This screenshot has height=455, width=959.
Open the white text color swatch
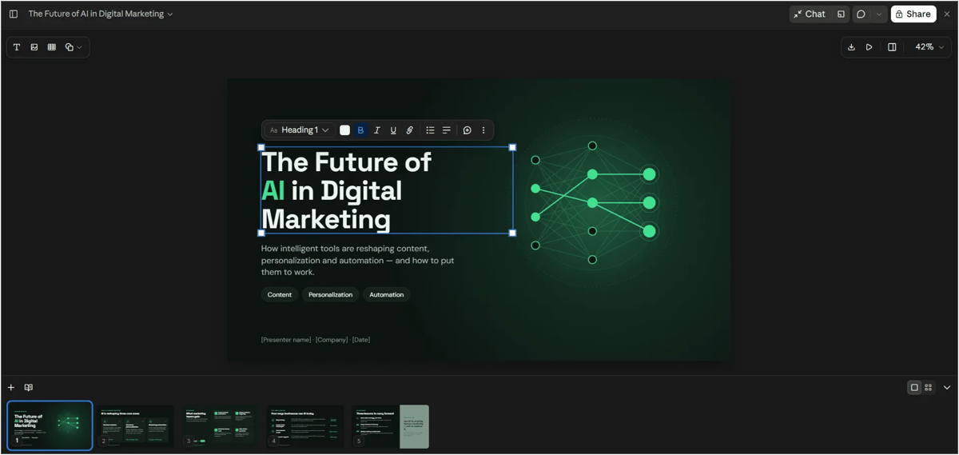[344, 130]
